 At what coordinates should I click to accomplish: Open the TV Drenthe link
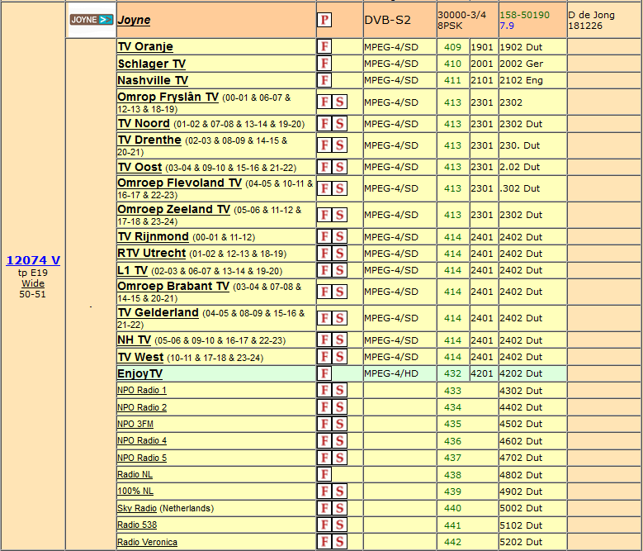[149, 140]
